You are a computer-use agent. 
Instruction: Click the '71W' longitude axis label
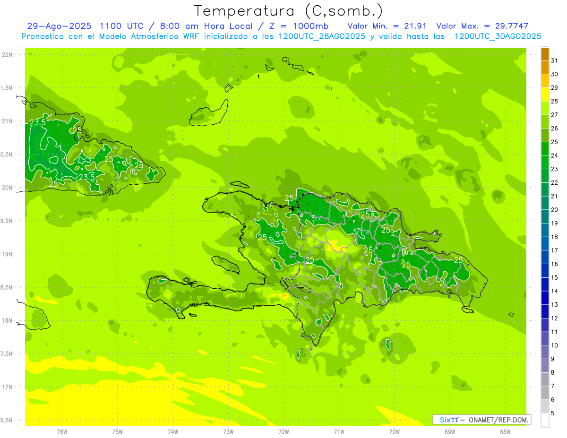point(339,431)
